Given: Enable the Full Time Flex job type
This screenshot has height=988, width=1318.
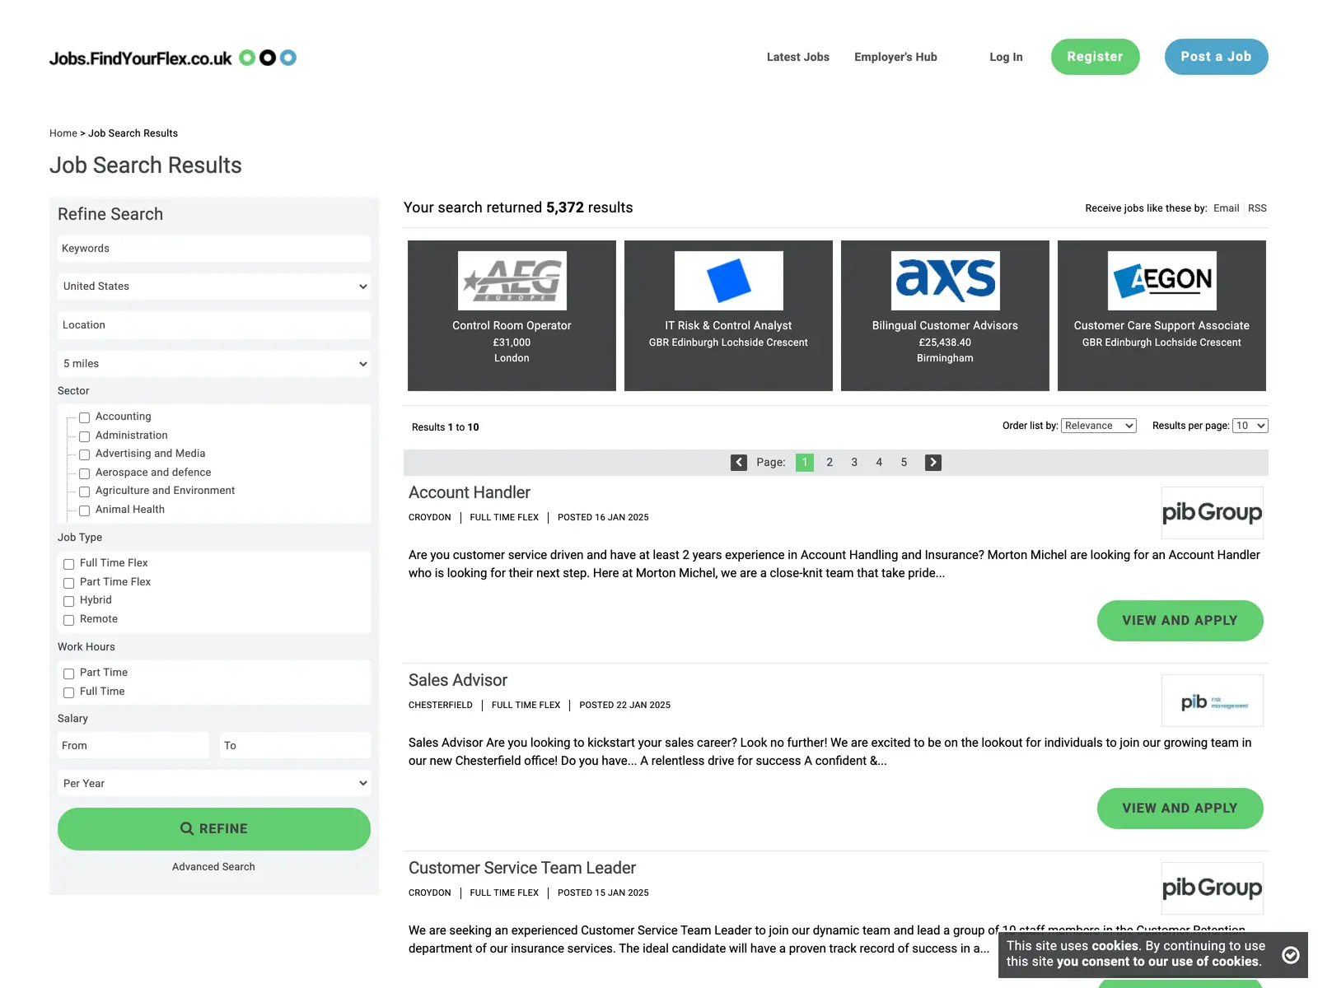Looking at the screenshot, I should pos(68,564).
